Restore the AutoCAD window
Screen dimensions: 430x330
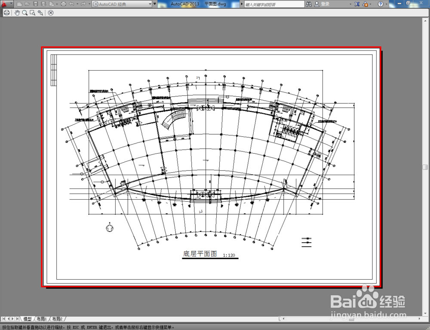pos(408,3)
